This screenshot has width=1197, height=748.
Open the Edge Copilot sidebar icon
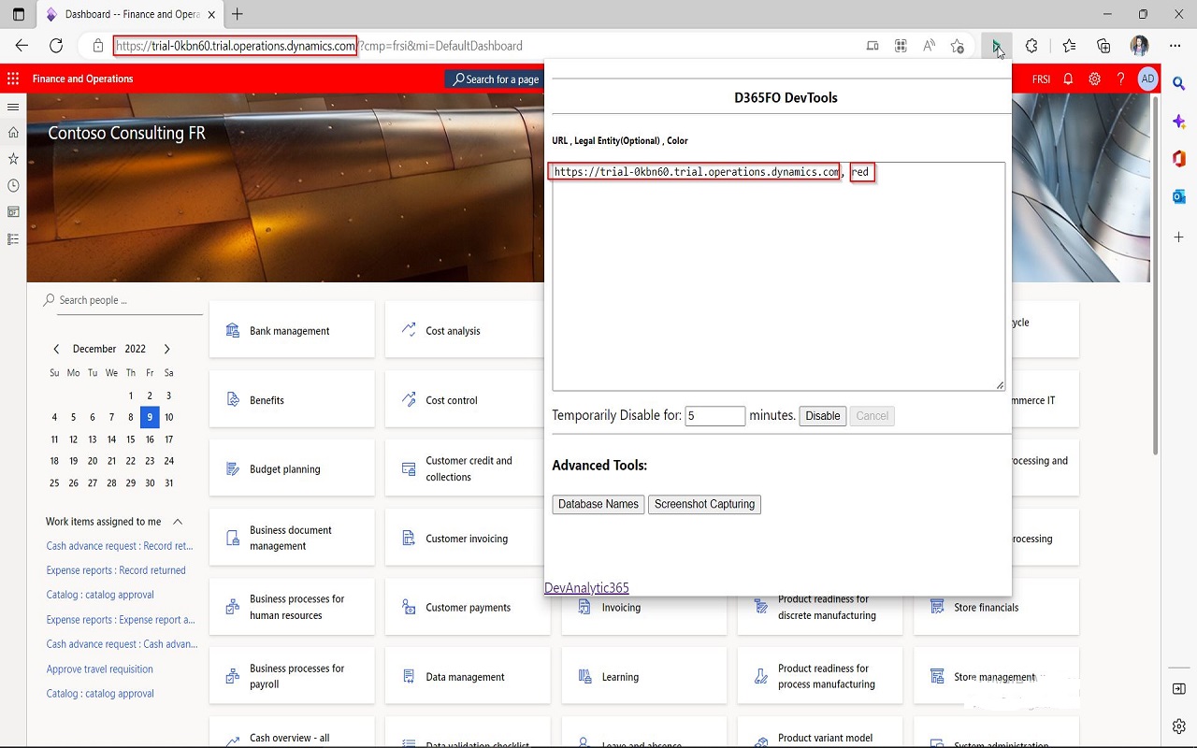(1178, 122)
